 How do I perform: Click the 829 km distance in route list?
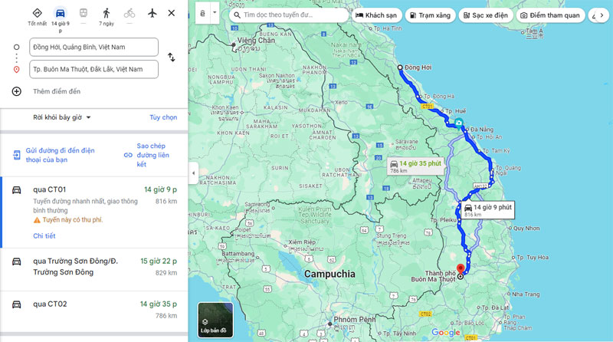166,273
